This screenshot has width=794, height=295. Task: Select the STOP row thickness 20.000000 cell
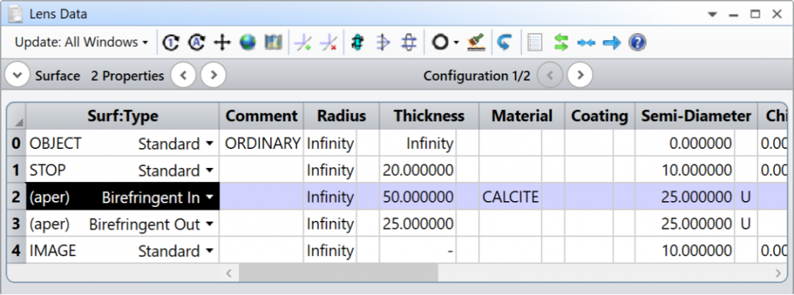point(418,171)
